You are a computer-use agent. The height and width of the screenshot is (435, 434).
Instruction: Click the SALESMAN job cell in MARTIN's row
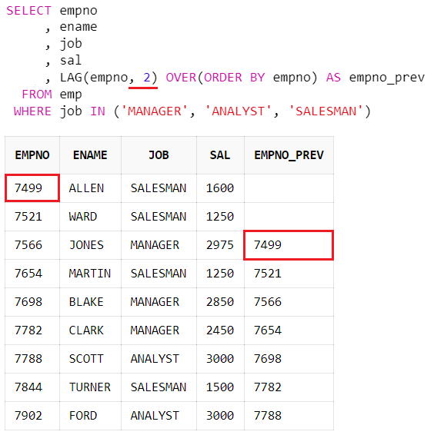pyautogui.click(x=159, y=274)
